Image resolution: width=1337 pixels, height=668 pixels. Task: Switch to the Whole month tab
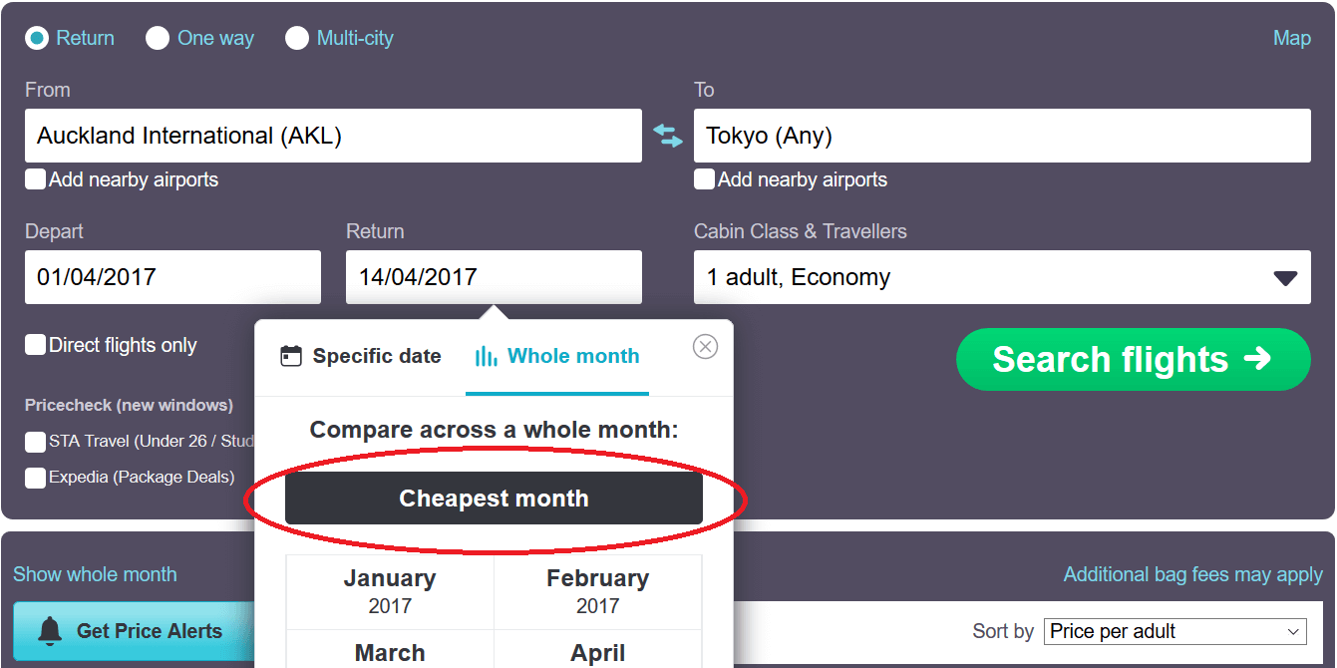coord(557,356)
